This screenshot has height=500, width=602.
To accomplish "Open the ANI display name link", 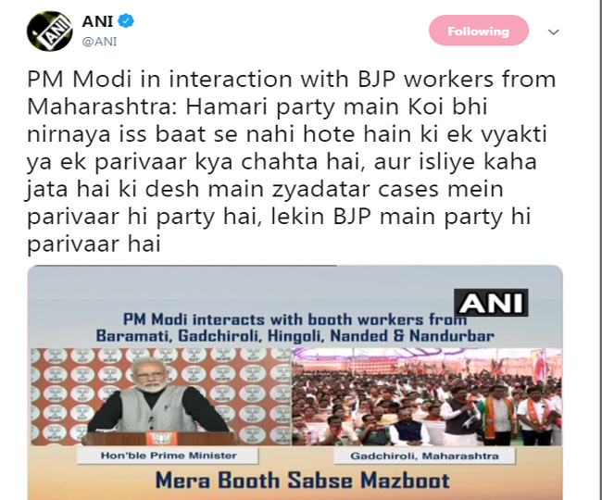I will point(97,21).
